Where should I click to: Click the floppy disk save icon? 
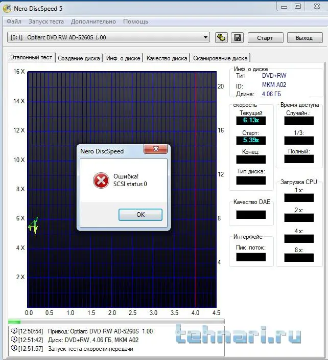pyautogui.click(x=237, y=37)
